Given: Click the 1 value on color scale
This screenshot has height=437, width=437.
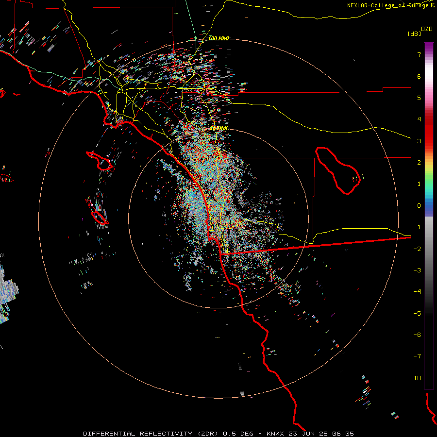Looking at the screenshot, I should [x=419, y=184].
